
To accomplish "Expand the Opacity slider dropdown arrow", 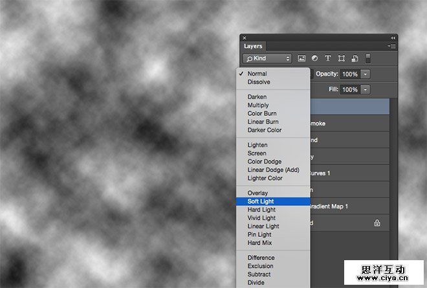I will click(x=366, y=74).
